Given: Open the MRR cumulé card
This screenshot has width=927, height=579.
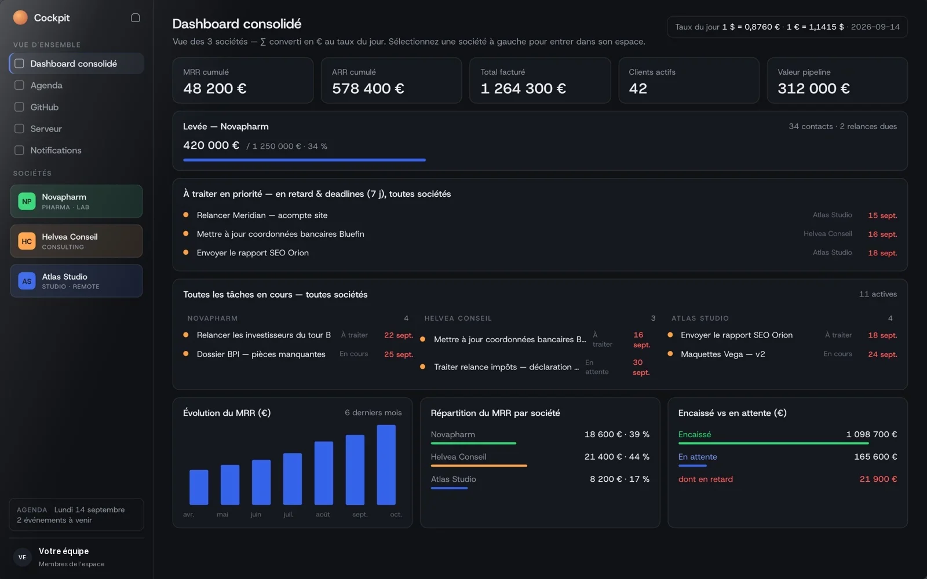Looking at the screenshot, I should [x=243, y=80].
